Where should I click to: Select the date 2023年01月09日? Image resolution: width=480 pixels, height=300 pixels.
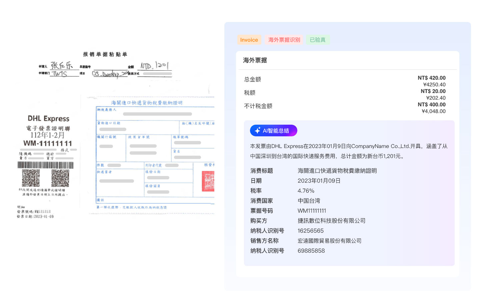coord(319,181)
